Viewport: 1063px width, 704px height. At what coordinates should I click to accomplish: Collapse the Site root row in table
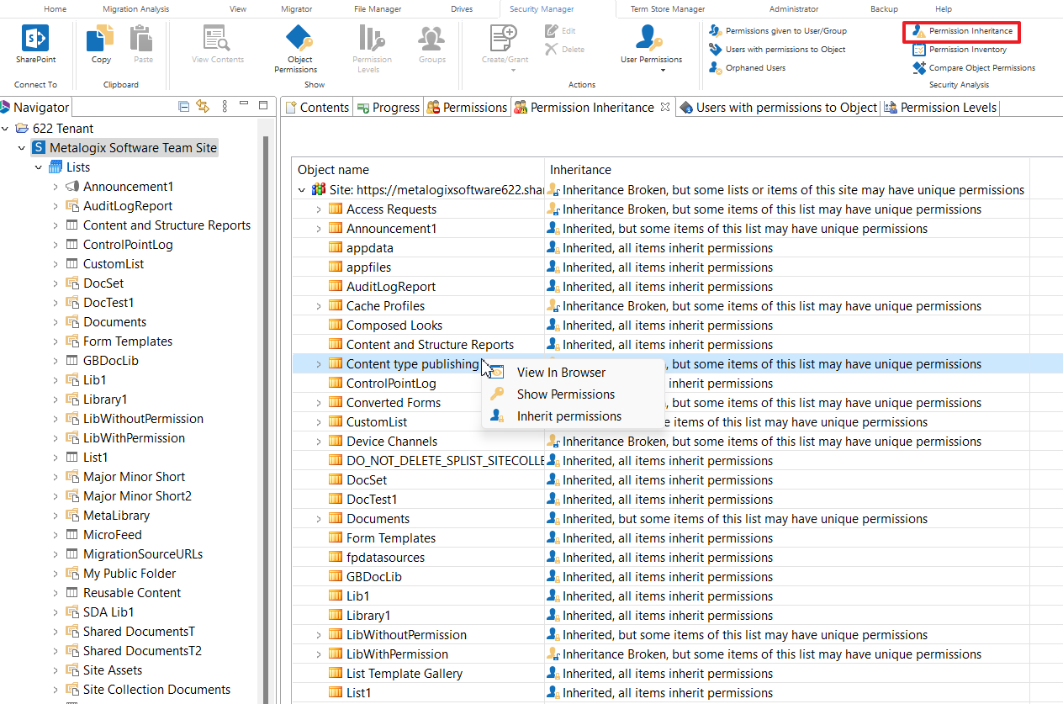302,190
